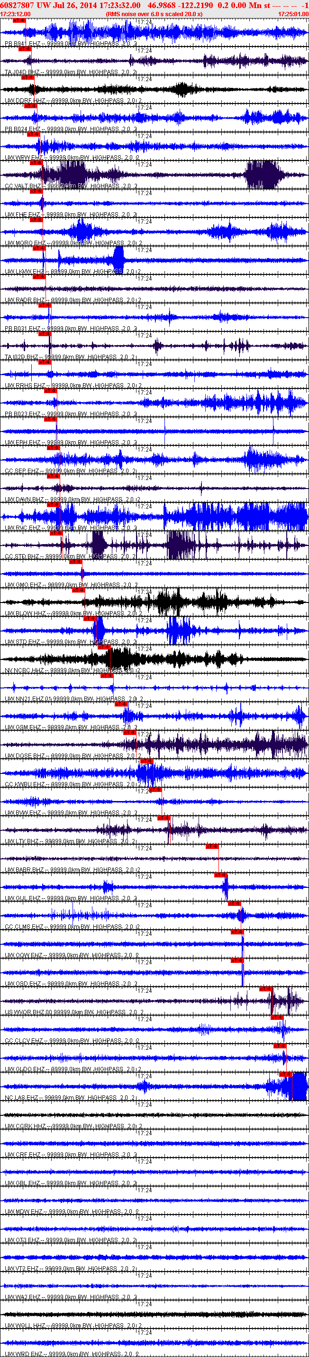
Task: Click red pick marker on UW.LTY trace
Action: [164, 818]
